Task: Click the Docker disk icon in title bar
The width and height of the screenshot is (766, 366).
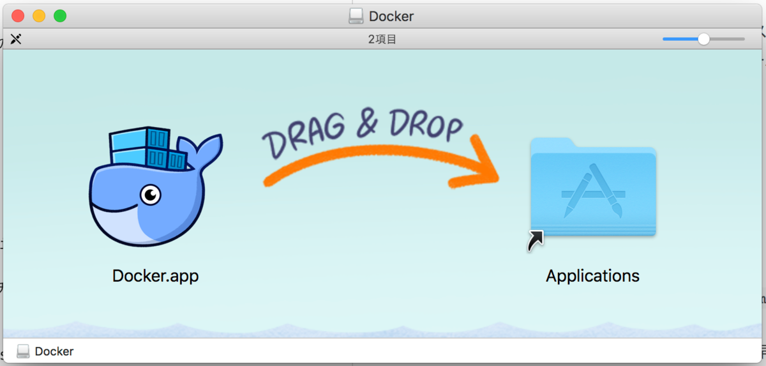Action: [x=356, y=16]
